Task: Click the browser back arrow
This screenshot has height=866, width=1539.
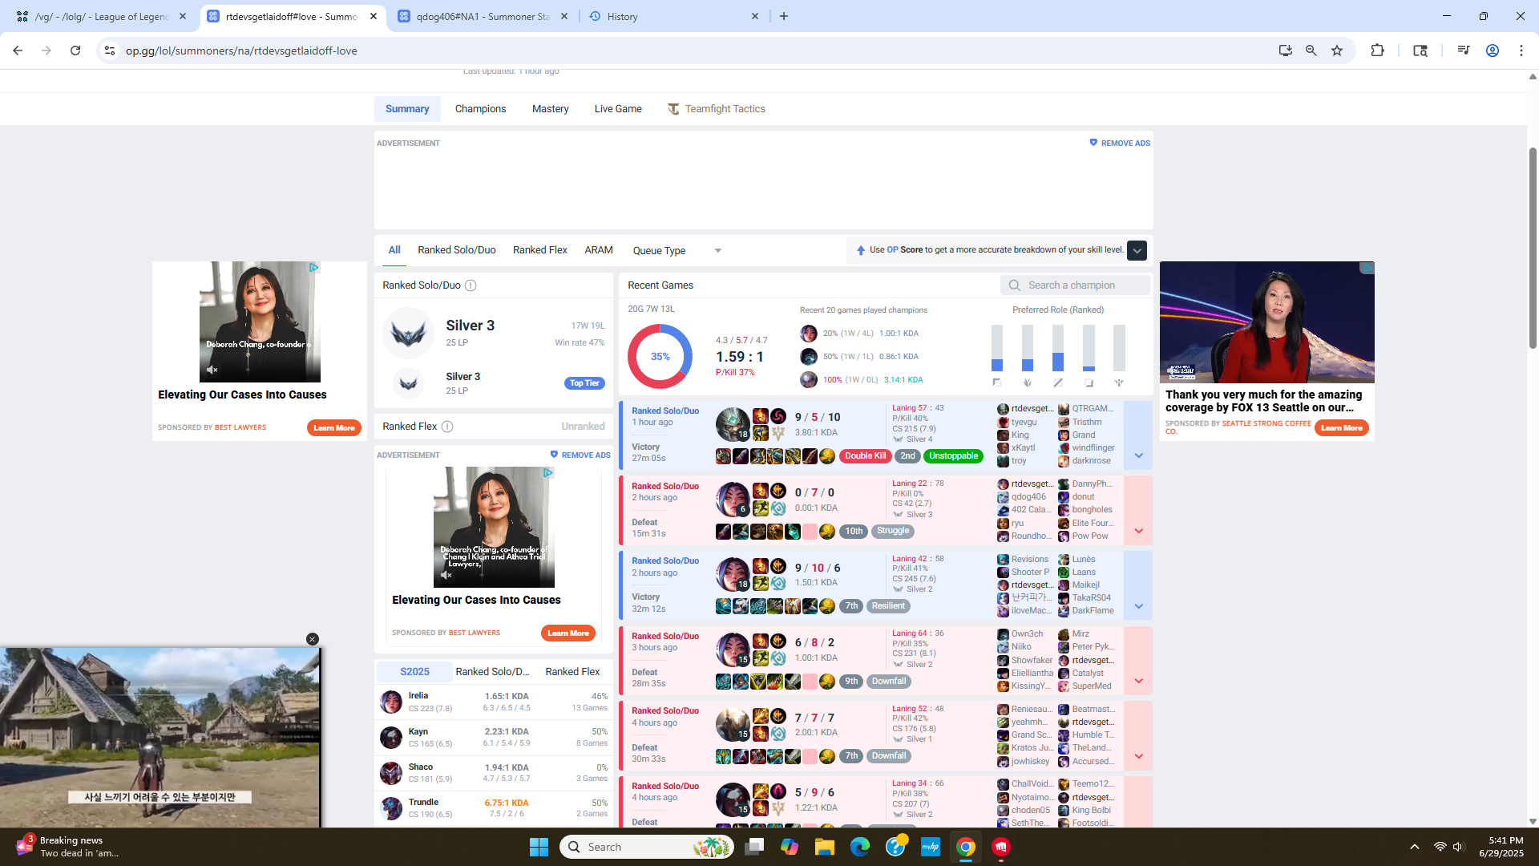Action: [18, 51]
